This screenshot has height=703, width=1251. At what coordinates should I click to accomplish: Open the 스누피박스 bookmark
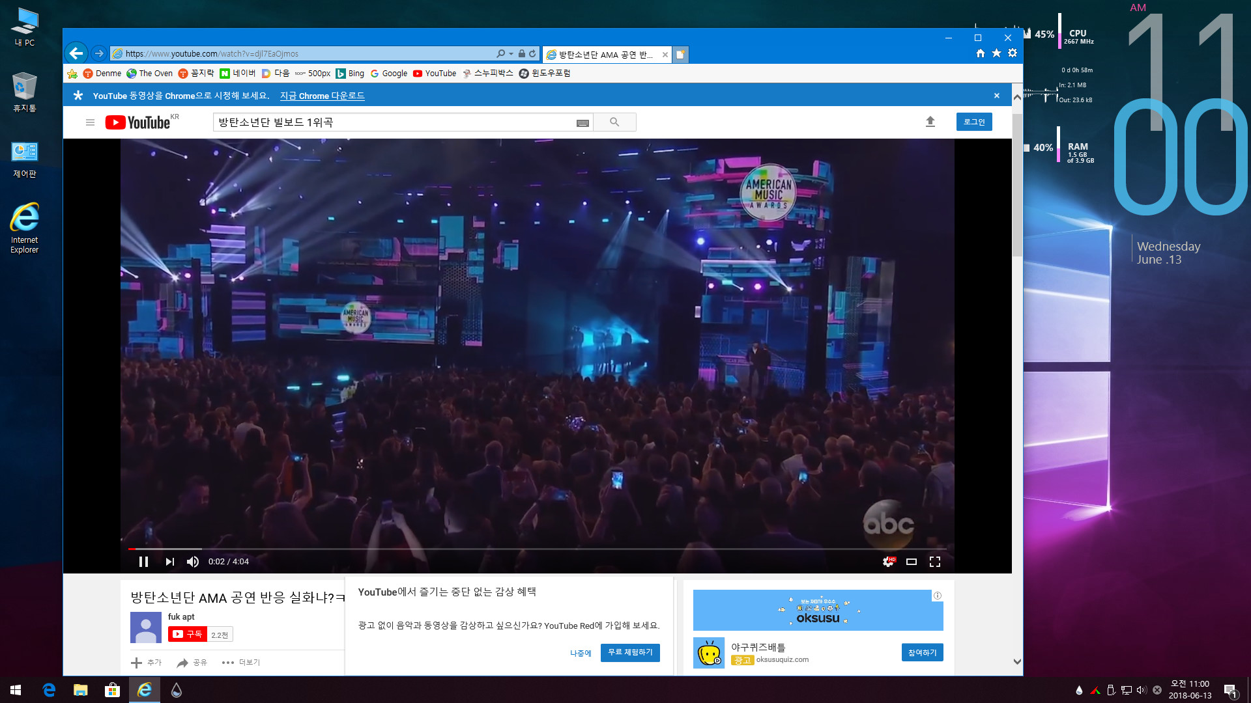click(488, 74)
